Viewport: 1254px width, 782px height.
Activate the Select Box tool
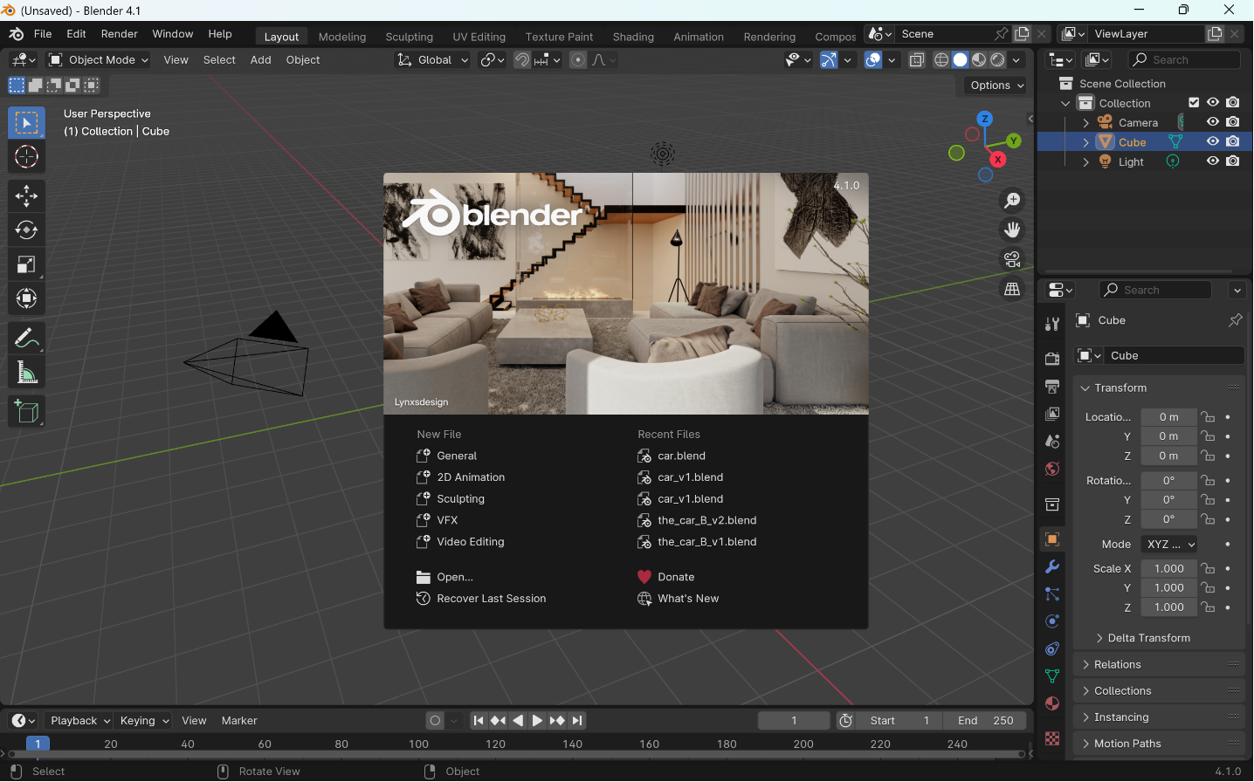pos(26,123)
